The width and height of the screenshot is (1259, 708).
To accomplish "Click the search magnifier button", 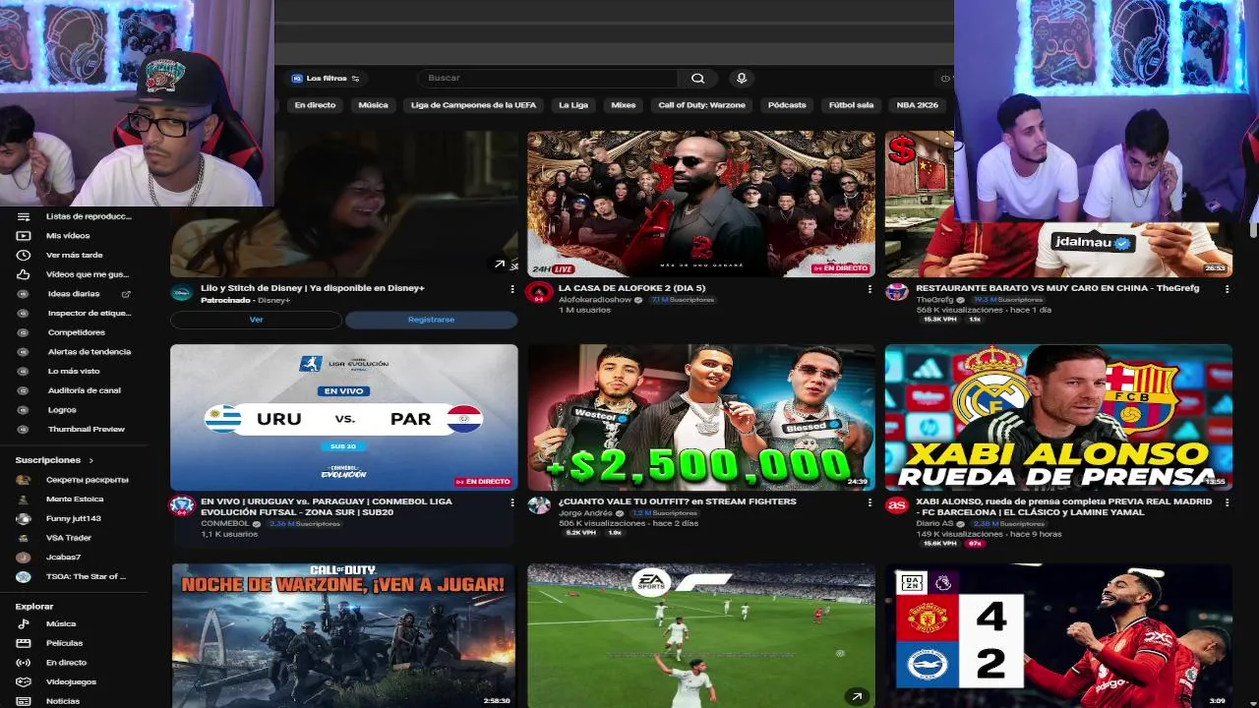I will point(697,78).
